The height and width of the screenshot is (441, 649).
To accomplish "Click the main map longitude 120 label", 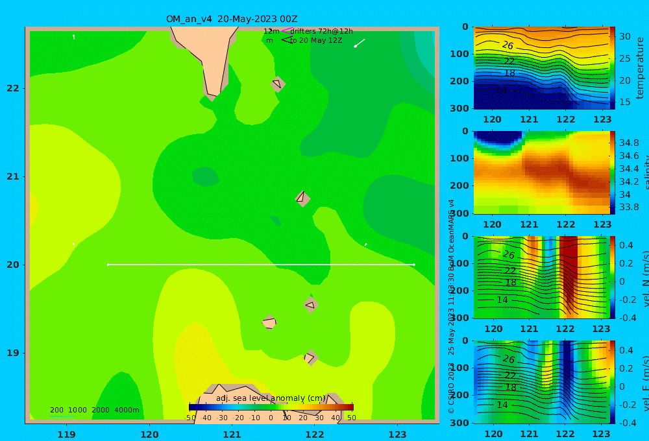I will click(x=149, y=435).
